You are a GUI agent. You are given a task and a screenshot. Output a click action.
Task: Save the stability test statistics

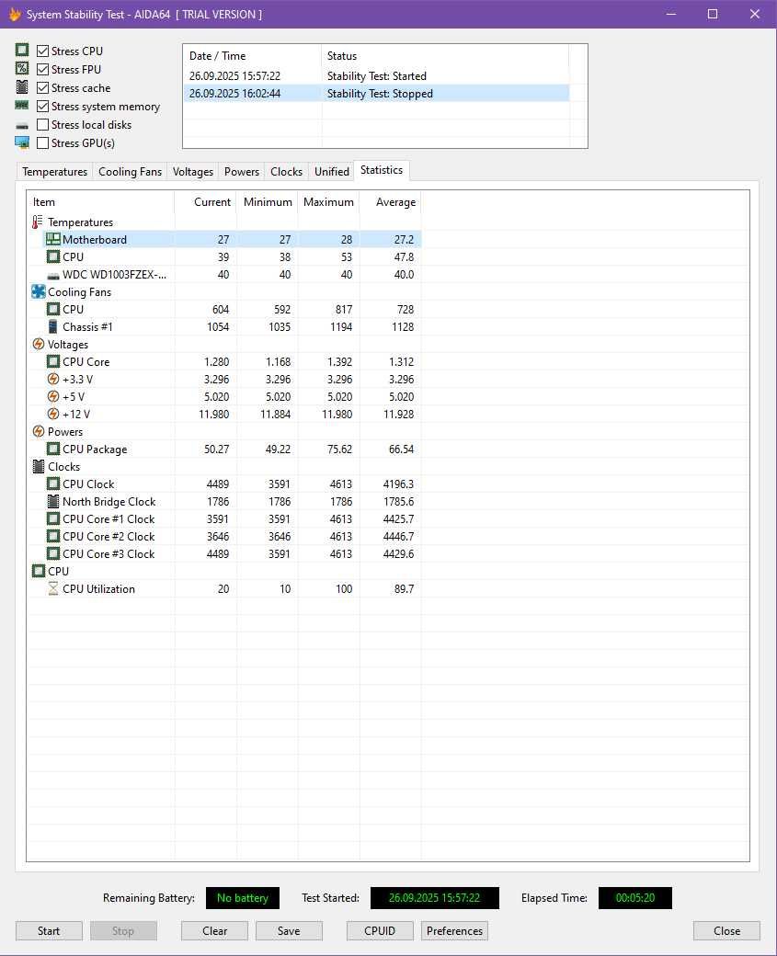(x=289, y=931)
